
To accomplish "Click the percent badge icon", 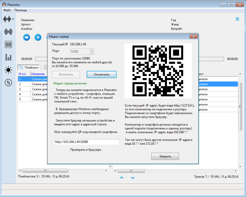I will click(x=9, y=83).
